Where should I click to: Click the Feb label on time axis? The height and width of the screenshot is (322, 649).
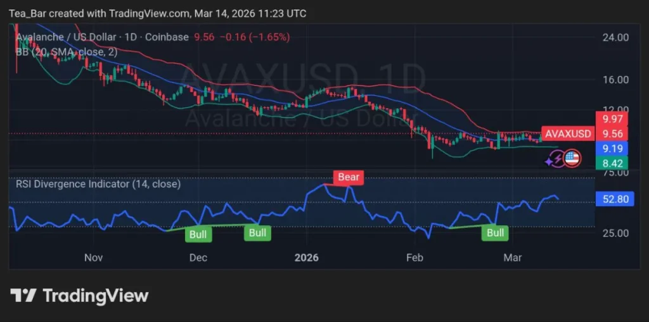(414, 257)
